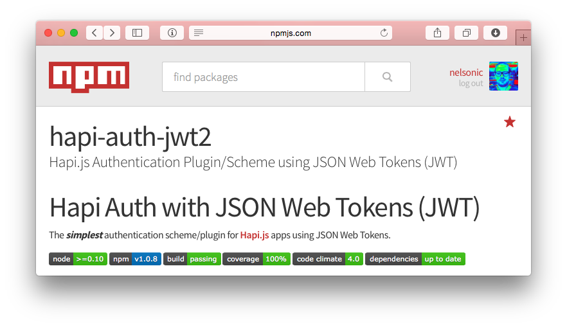567x327 pixels.
Task: Go forward with Safari's forward arrow
Action: (x=112, y=33)
